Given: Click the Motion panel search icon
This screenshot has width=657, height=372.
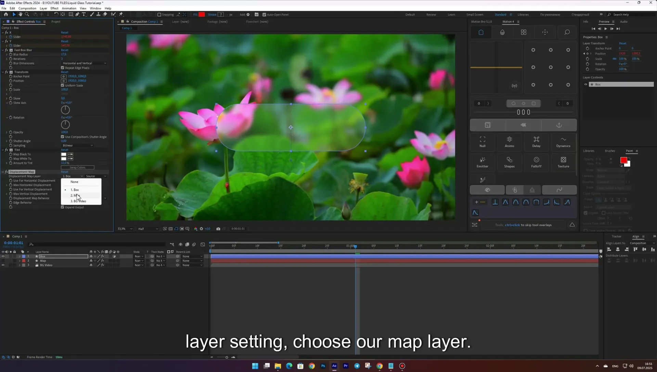Looking at the screenshot, I should [567, 32].
